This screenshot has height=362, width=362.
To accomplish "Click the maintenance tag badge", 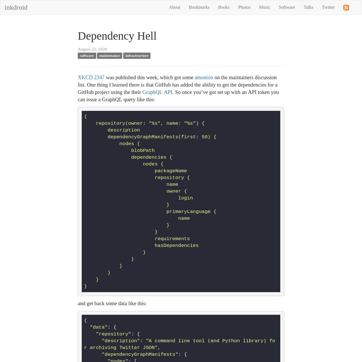I will [109, 56].
